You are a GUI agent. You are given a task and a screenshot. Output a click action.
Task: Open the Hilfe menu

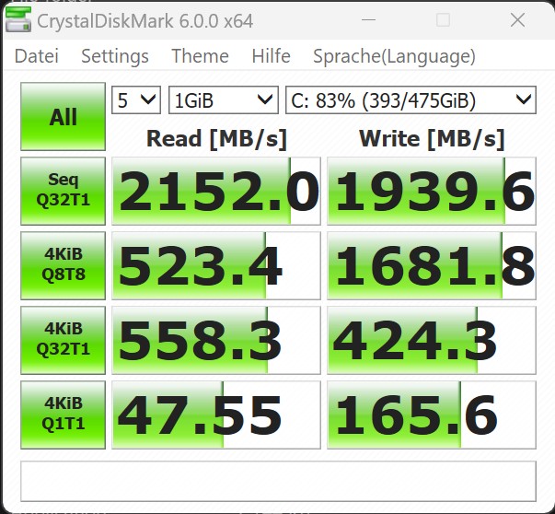click(272, 56)
